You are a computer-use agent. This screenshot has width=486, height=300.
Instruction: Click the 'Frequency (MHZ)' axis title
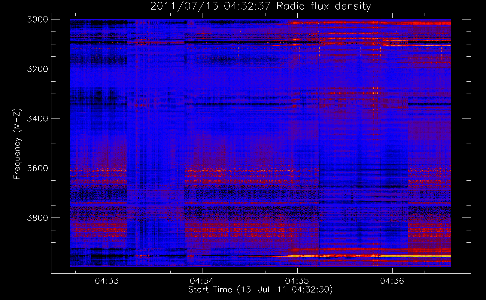pyautogui.click(x=17, y=144)
